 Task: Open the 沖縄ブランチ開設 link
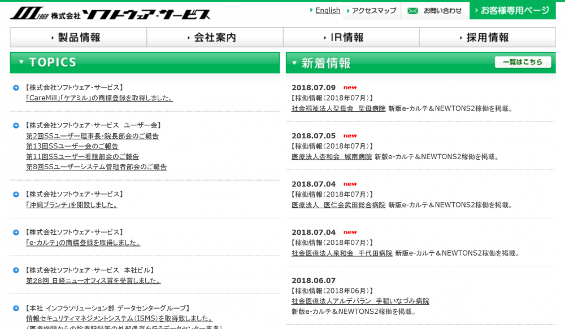click(72, 205)
